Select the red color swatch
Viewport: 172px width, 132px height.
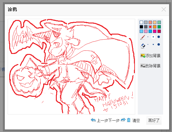[150, 27]
